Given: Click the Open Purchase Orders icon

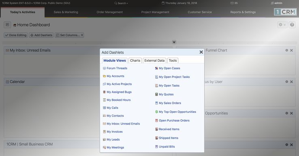Looking at the screenshot, I should (156, 121).
